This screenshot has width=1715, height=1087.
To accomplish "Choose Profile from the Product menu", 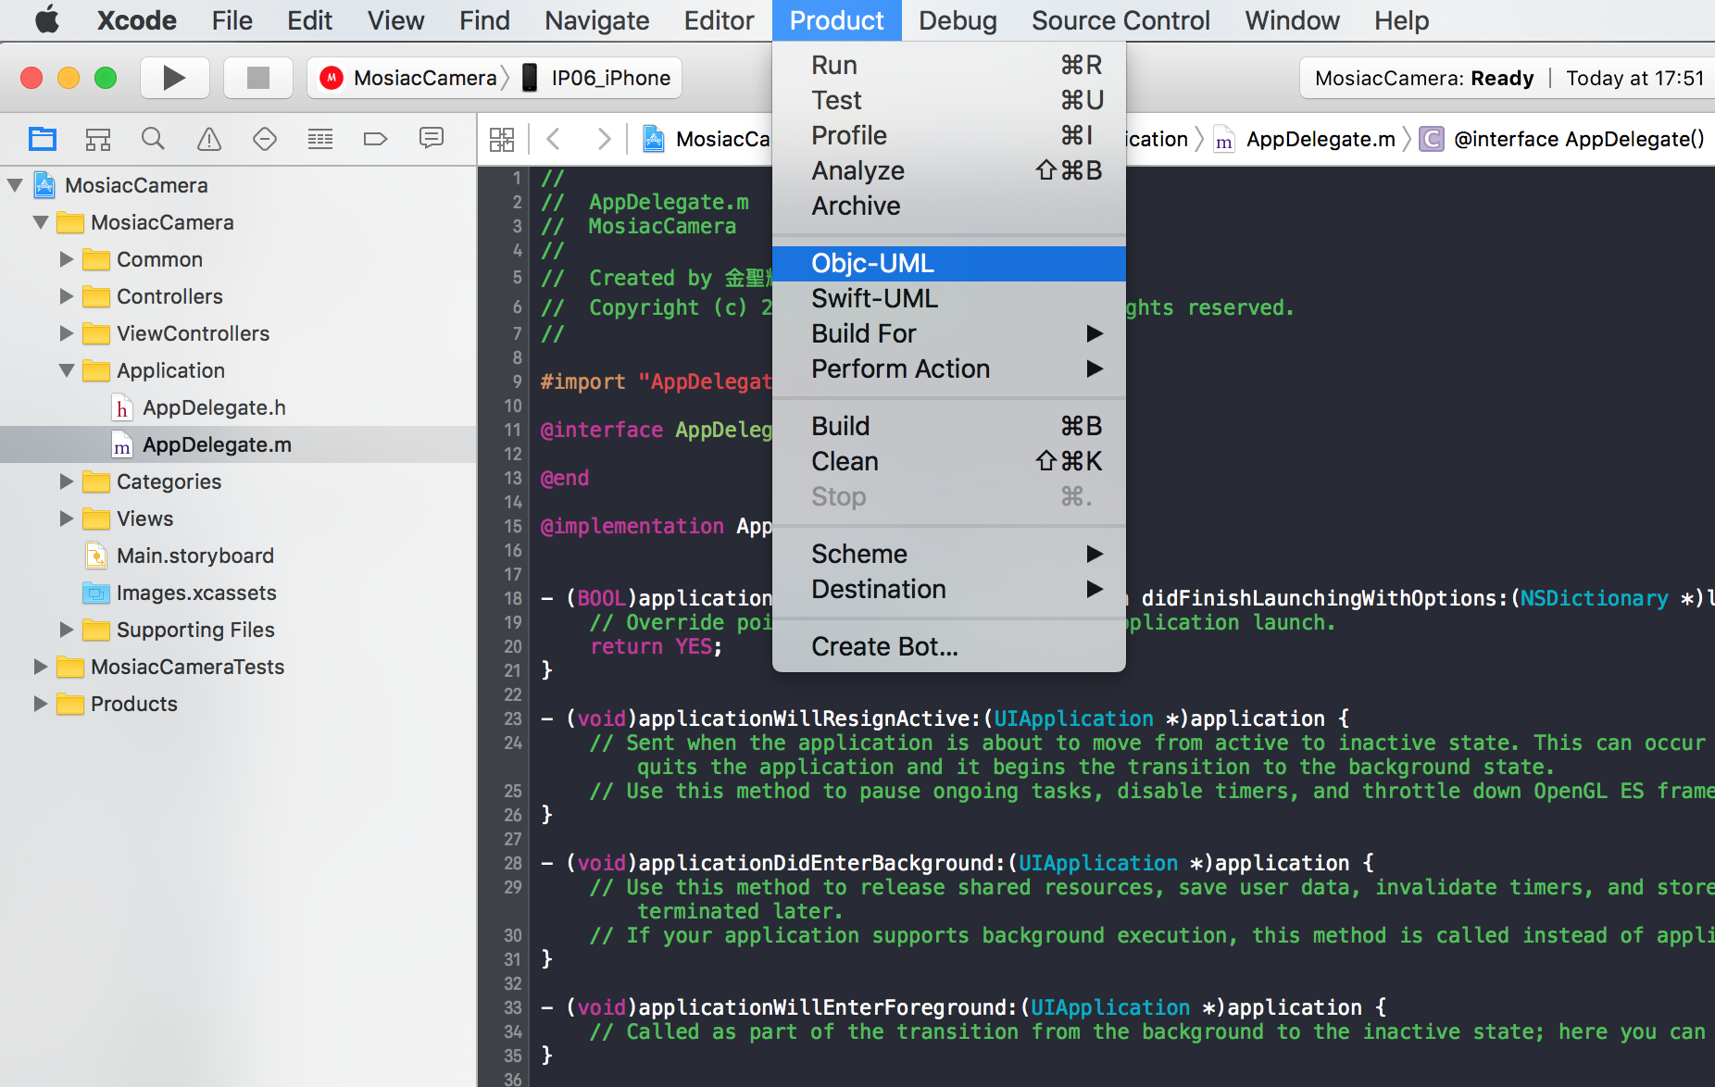I will pos(949,135).
